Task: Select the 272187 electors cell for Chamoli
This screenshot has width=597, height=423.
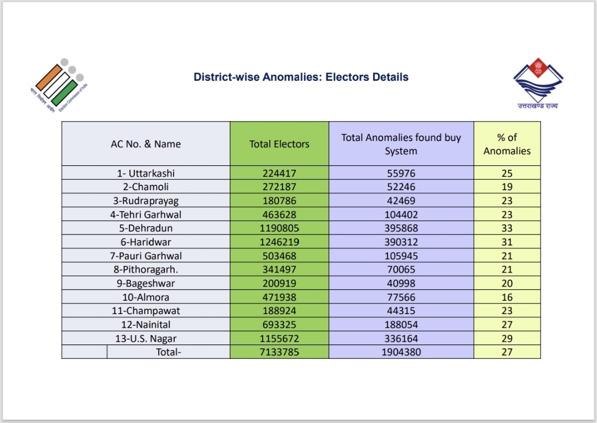Action: [280, 186]
